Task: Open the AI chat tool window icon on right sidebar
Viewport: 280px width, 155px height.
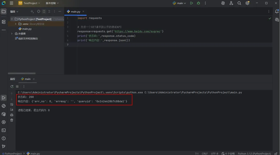Action: pos(277,20)
